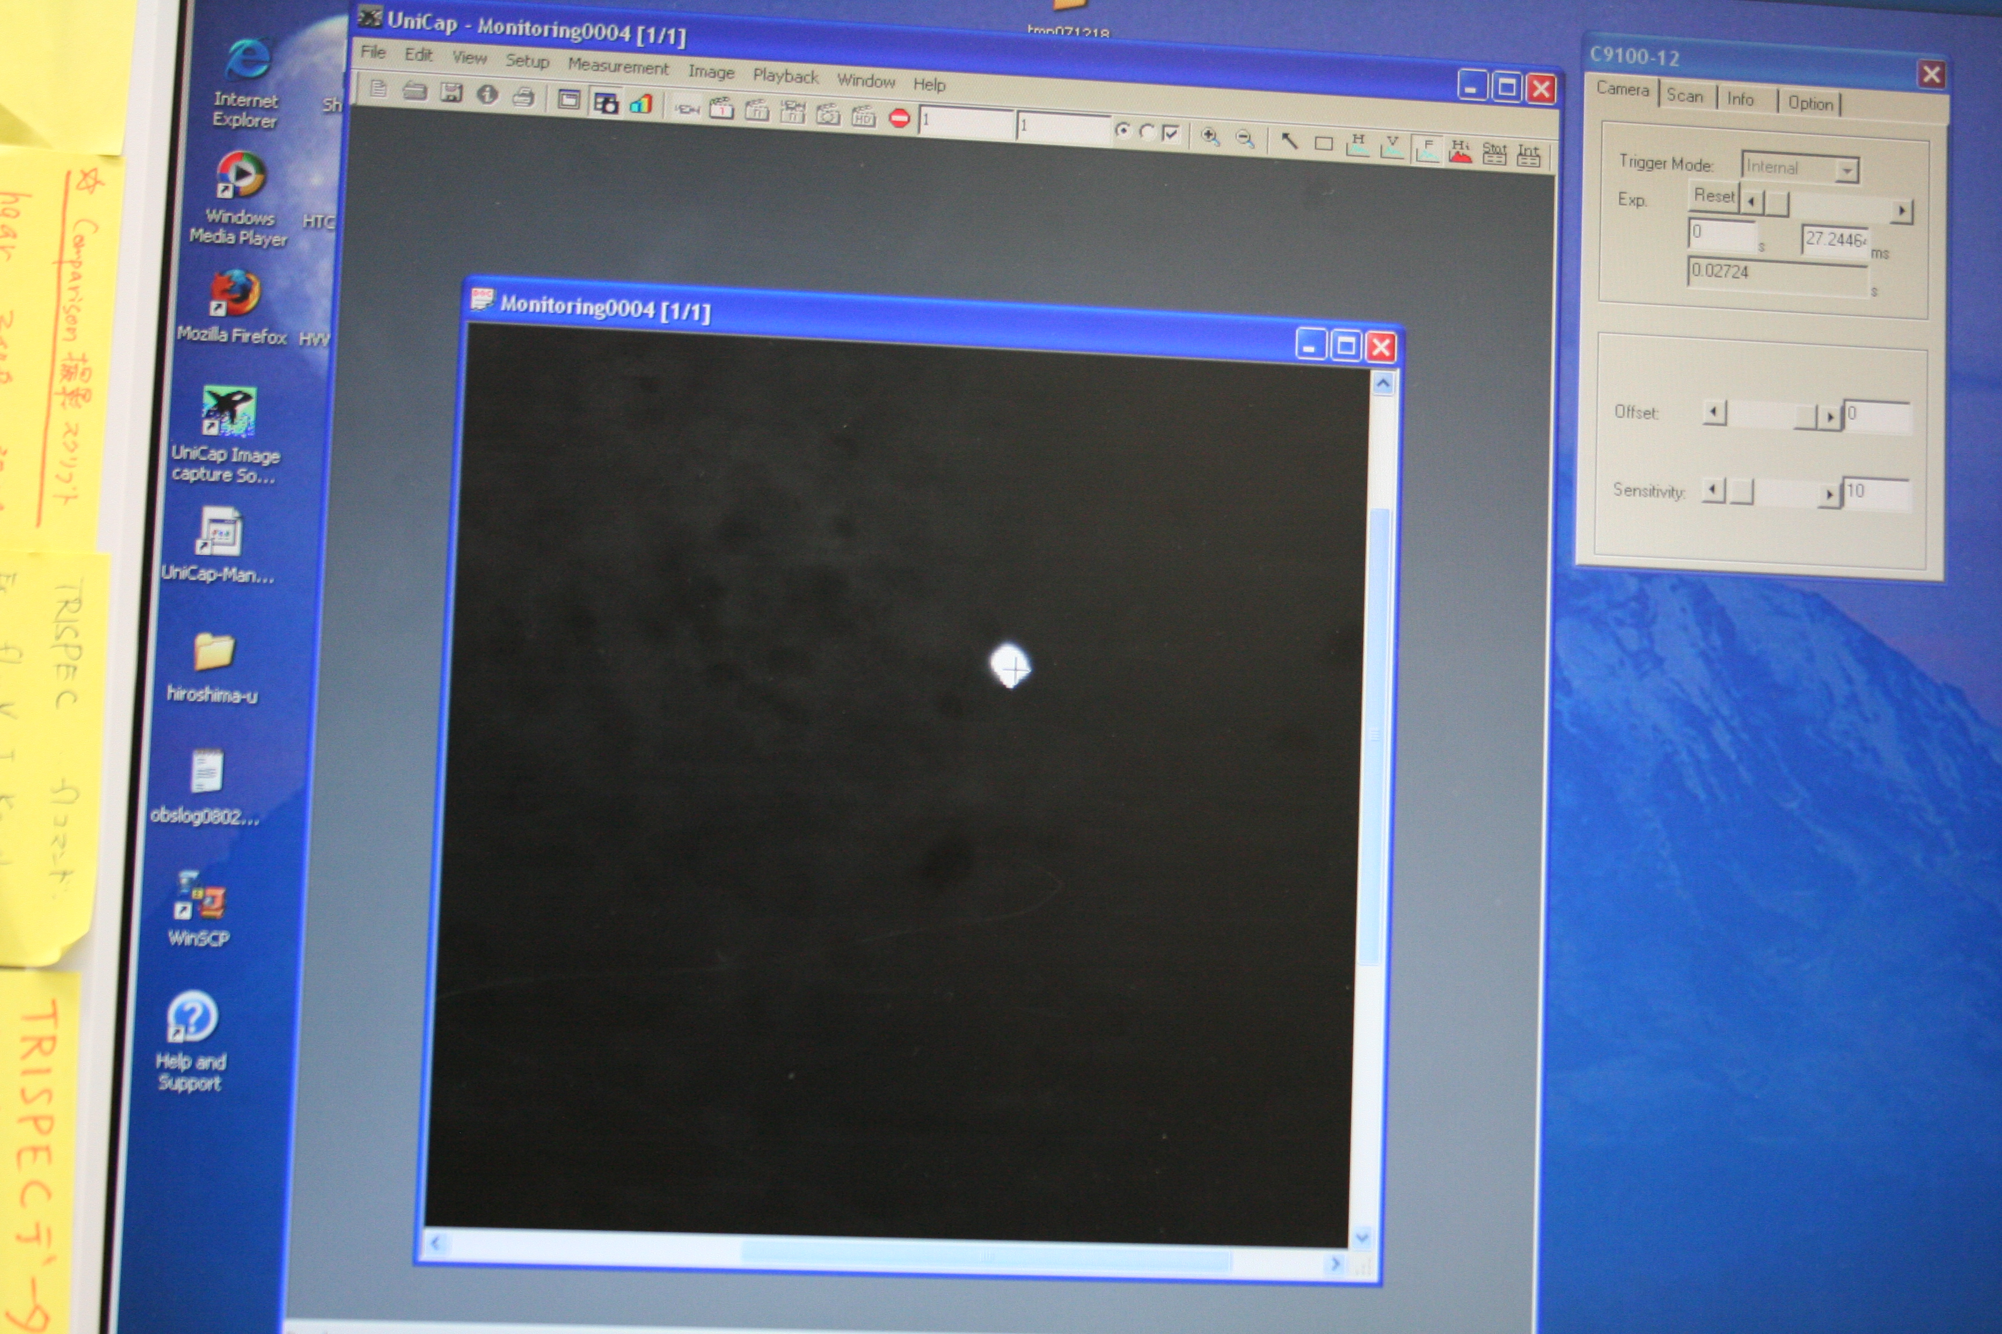Click the Zoom In magnifier icon

(1210, 136)
